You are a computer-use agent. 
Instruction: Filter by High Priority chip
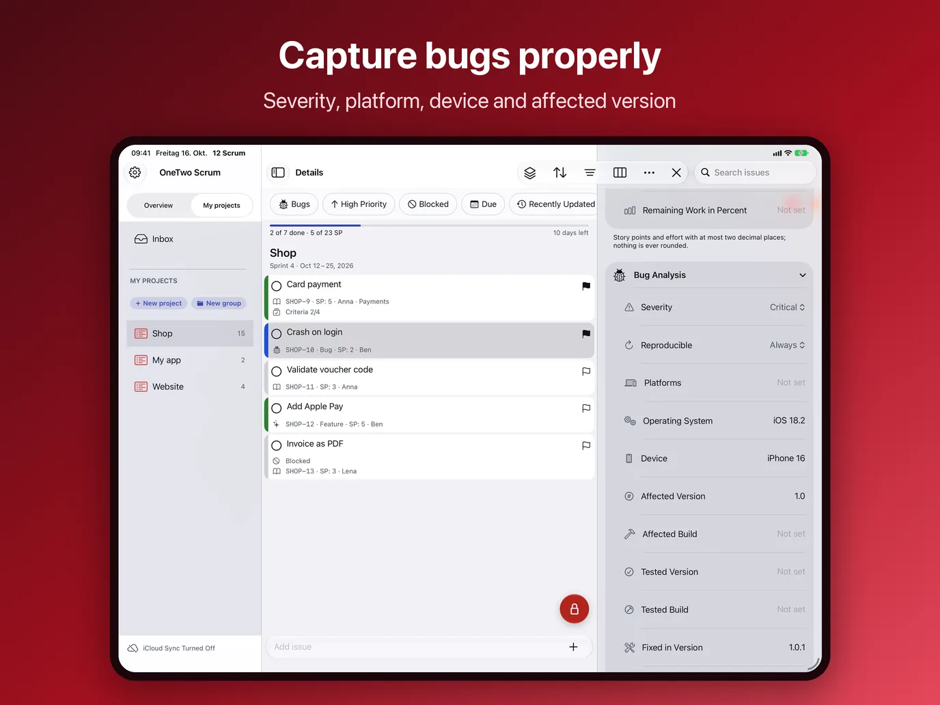[359, 204]
